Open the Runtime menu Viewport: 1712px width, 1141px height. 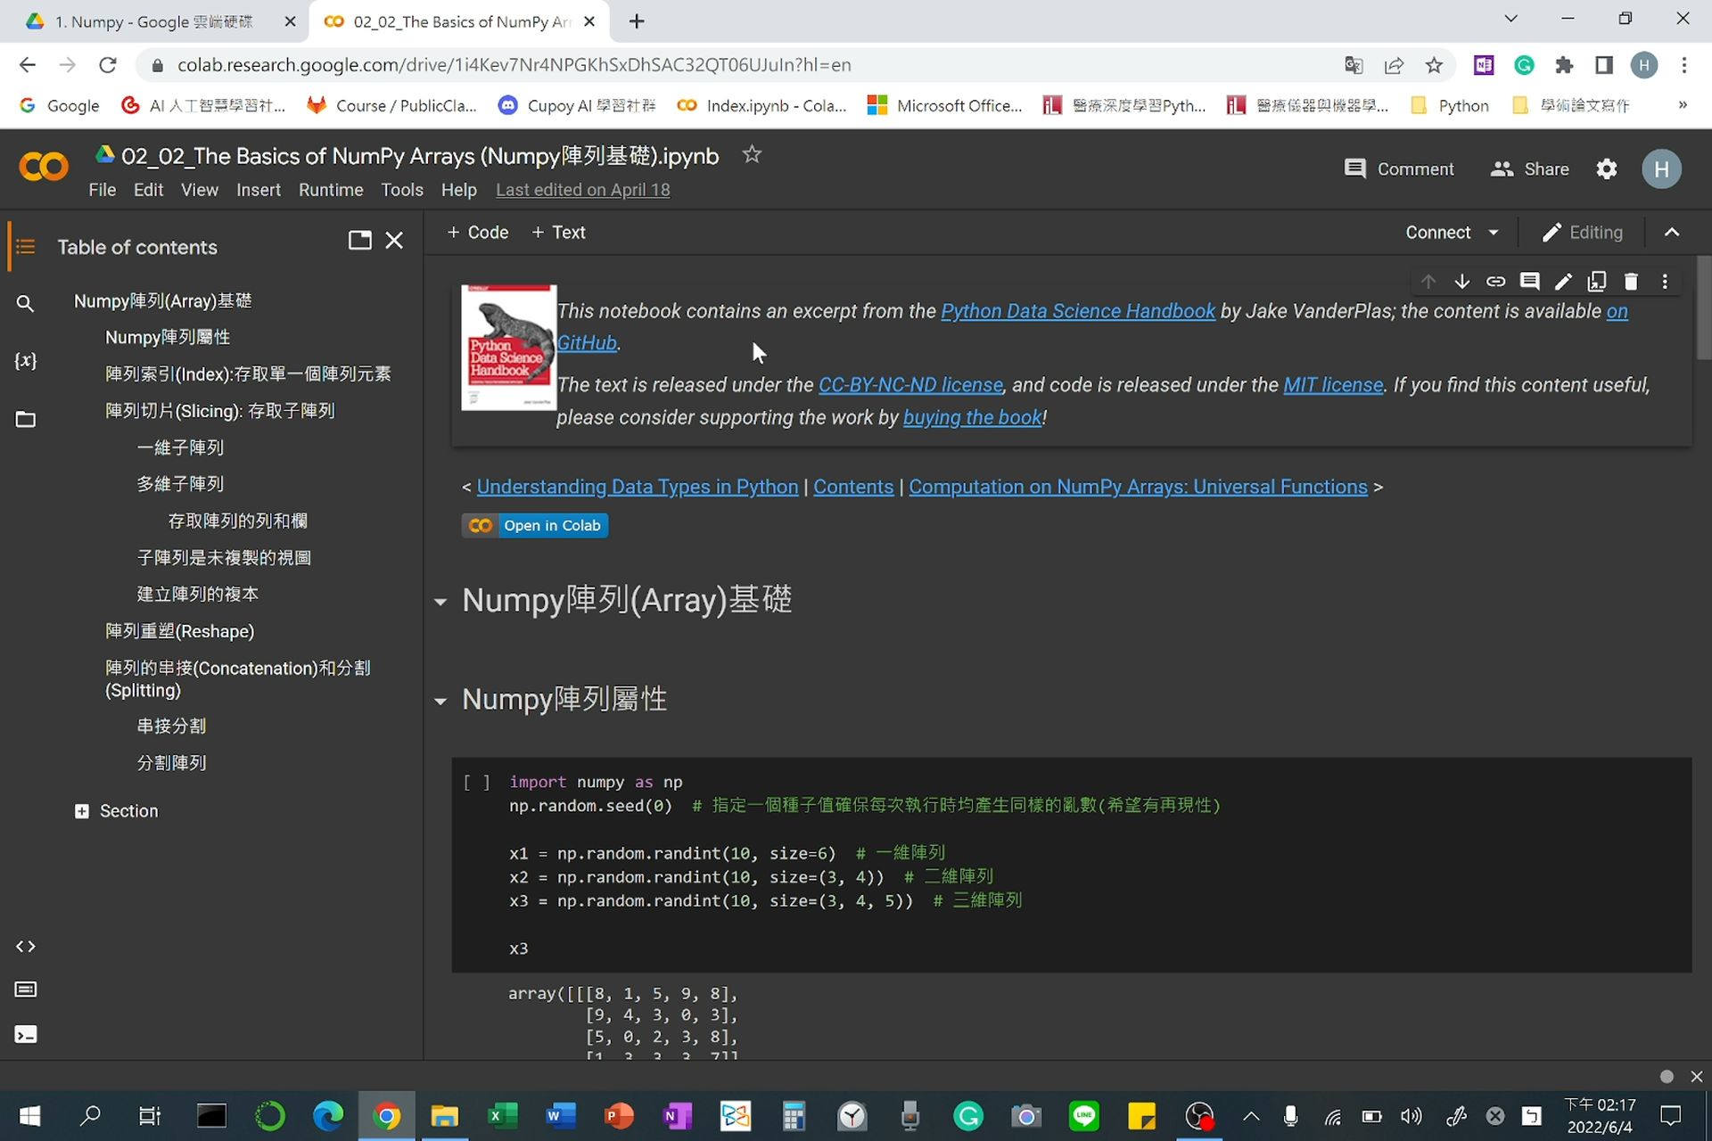click(x=331, y=190)
